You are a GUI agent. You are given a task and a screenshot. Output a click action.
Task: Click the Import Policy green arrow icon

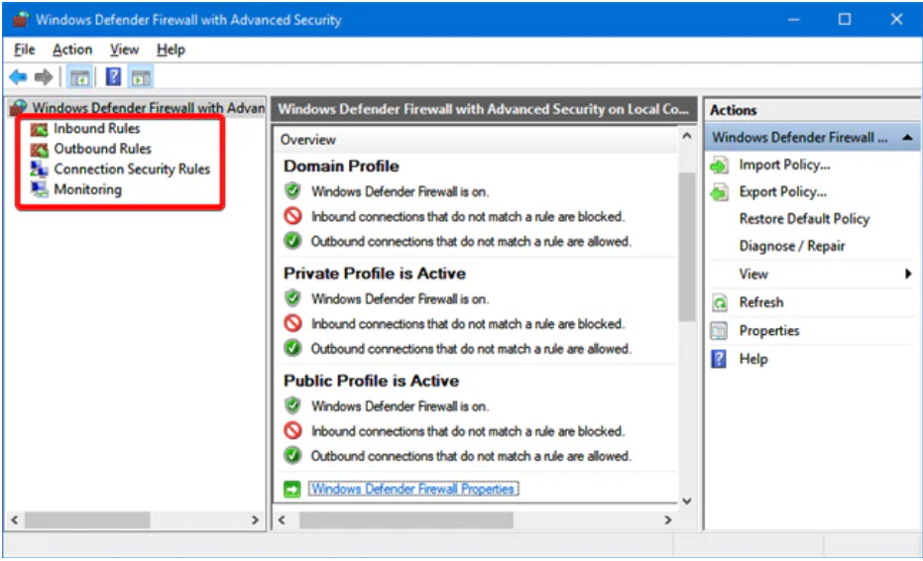click(720, 166)
